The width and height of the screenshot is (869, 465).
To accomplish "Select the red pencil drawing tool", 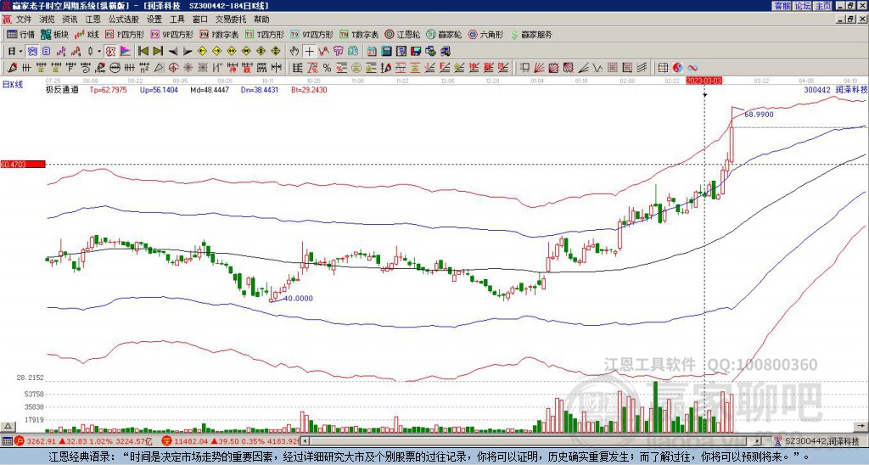I will coord(11,68).
